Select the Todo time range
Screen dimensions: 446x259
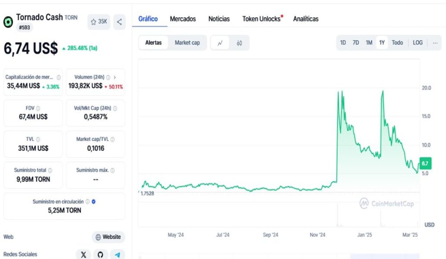(397, 43)
